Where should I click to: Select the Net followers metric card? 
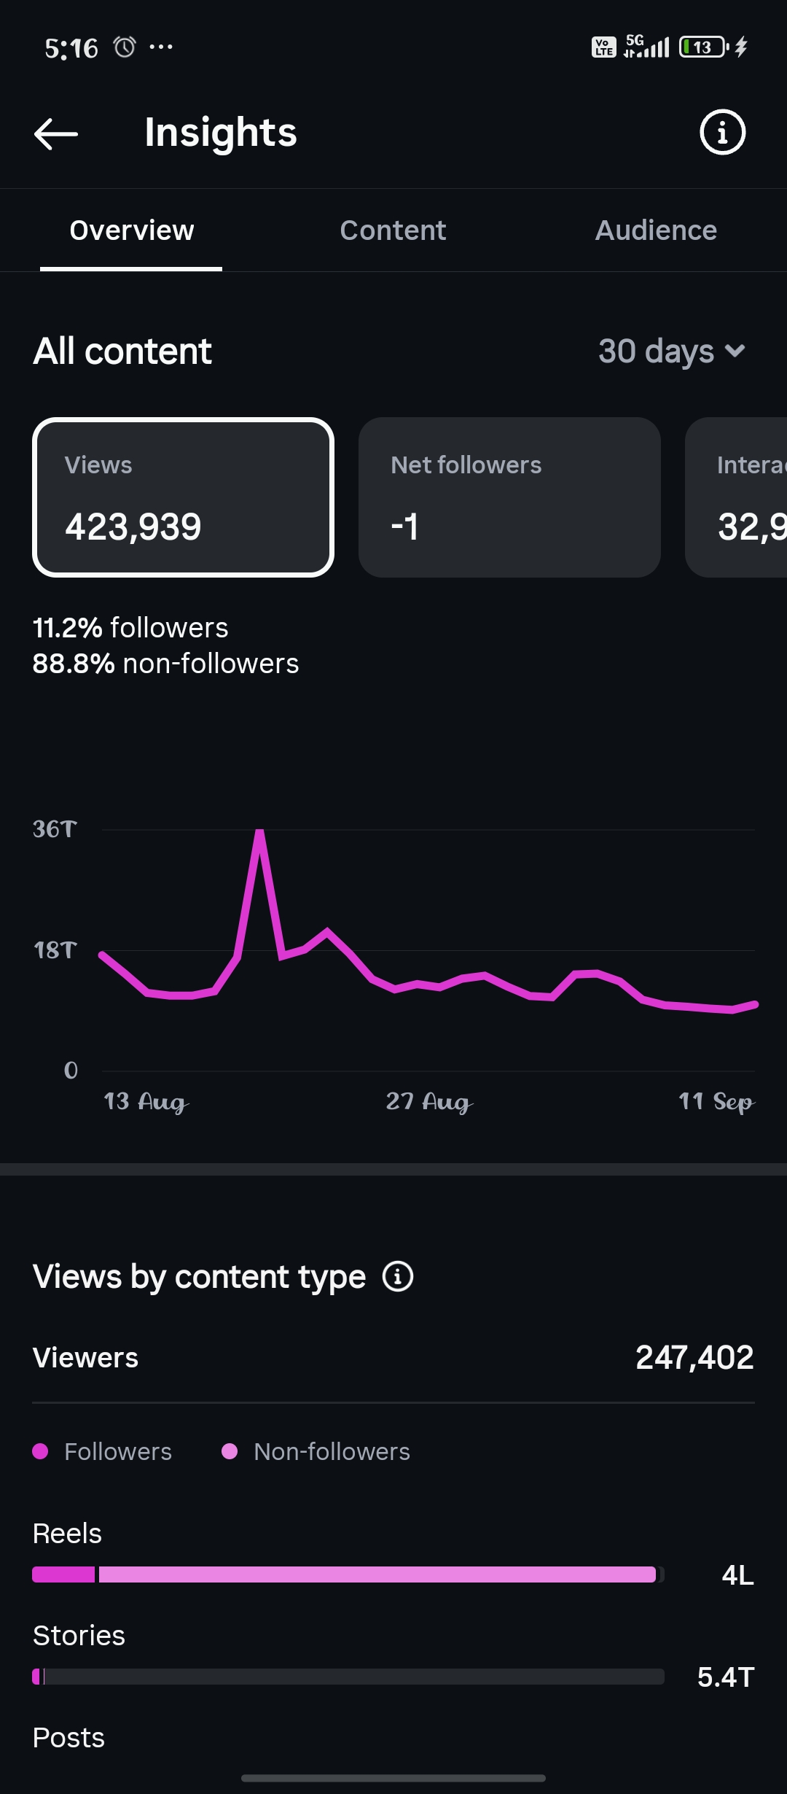[x=509, y=497]
